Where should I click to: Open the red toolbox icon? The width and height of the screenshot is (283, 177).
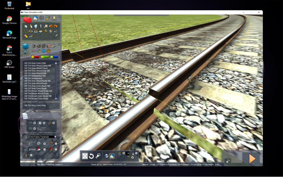point(27,20)
